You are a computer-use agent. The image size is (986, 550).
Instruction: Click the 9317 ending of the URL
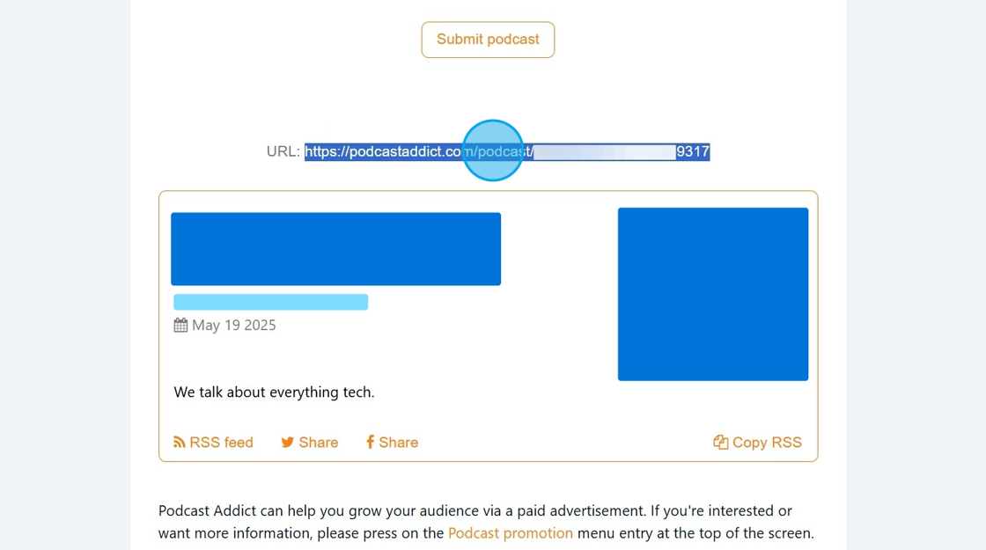(x=693, y=151)
